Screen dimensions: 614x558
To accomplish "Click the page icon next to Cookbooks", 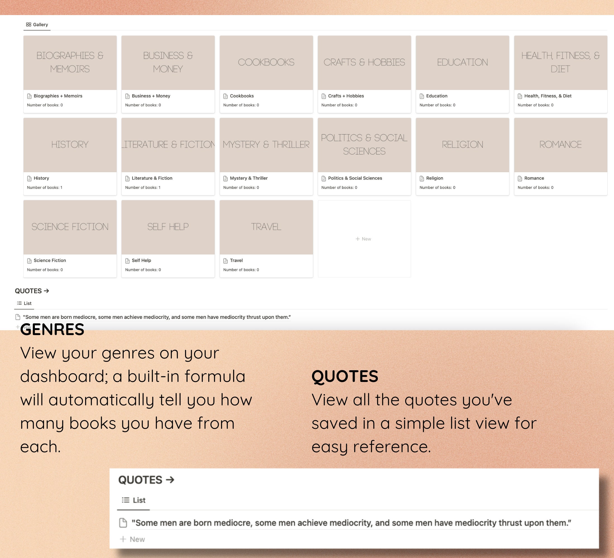I will [226, 96].
